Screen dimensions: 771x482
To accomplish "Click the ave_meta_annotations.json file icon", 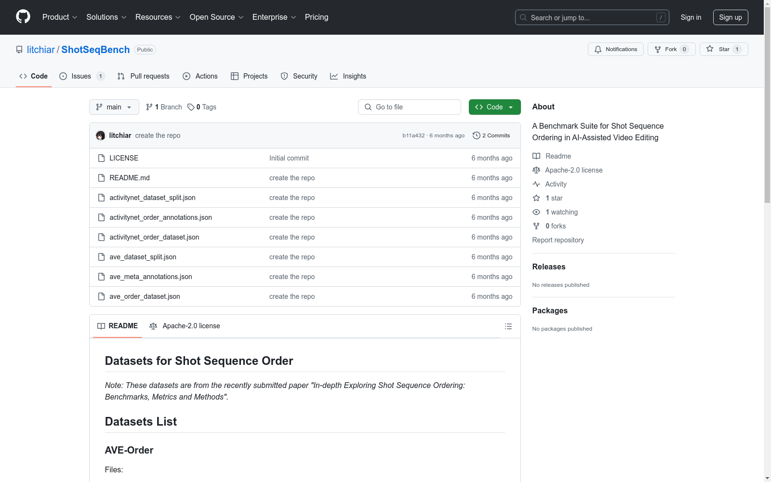I will (101, 277).
